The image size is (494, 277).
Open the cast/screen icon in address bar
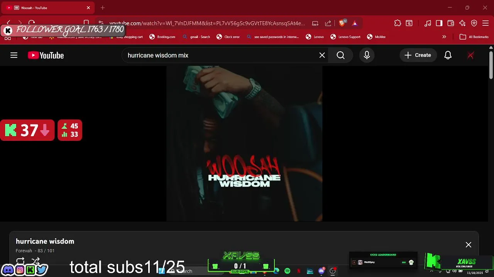click(x=315, y=23)
